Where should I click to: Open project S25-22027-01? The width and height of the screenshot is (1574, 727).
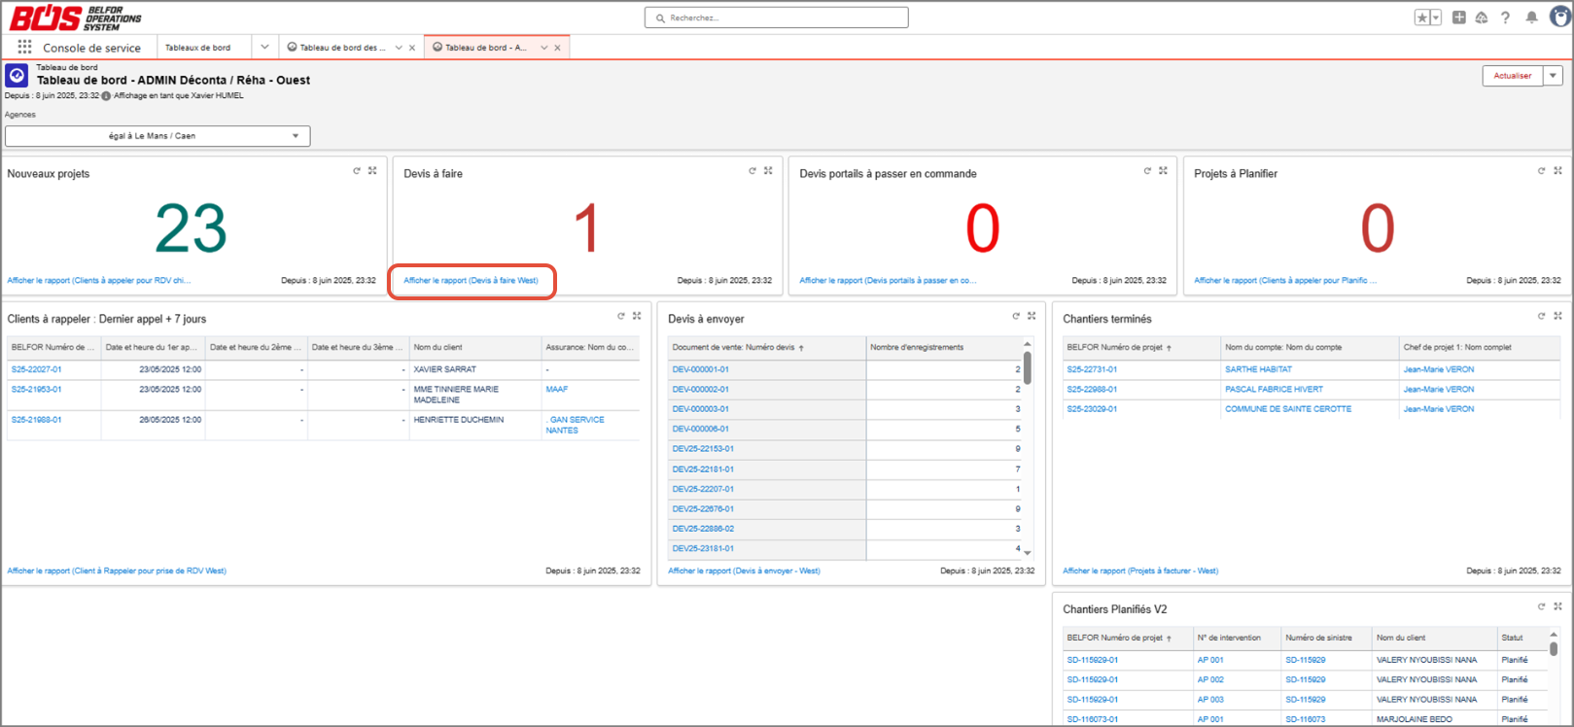coord(36,369)
